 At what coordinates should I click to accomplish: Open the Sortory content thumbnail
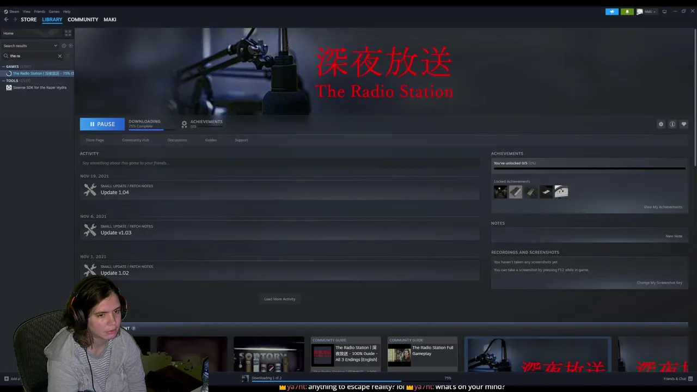[x=269, y=354]
